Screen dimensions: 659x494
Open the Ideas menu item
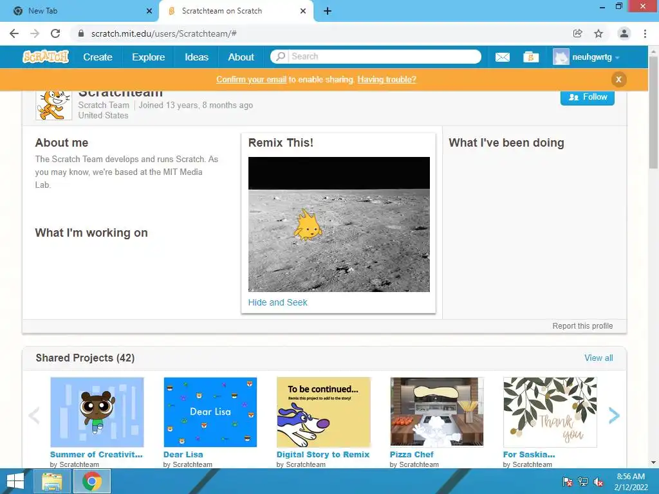point(196,57)
